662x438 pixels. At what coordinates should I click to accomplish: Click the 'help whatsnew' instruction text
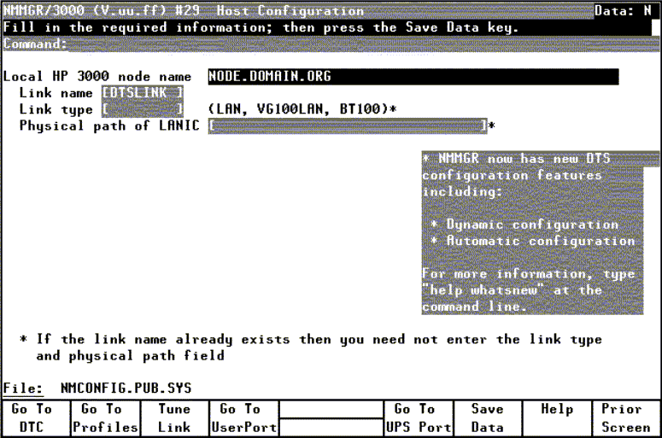pos(483,290)
